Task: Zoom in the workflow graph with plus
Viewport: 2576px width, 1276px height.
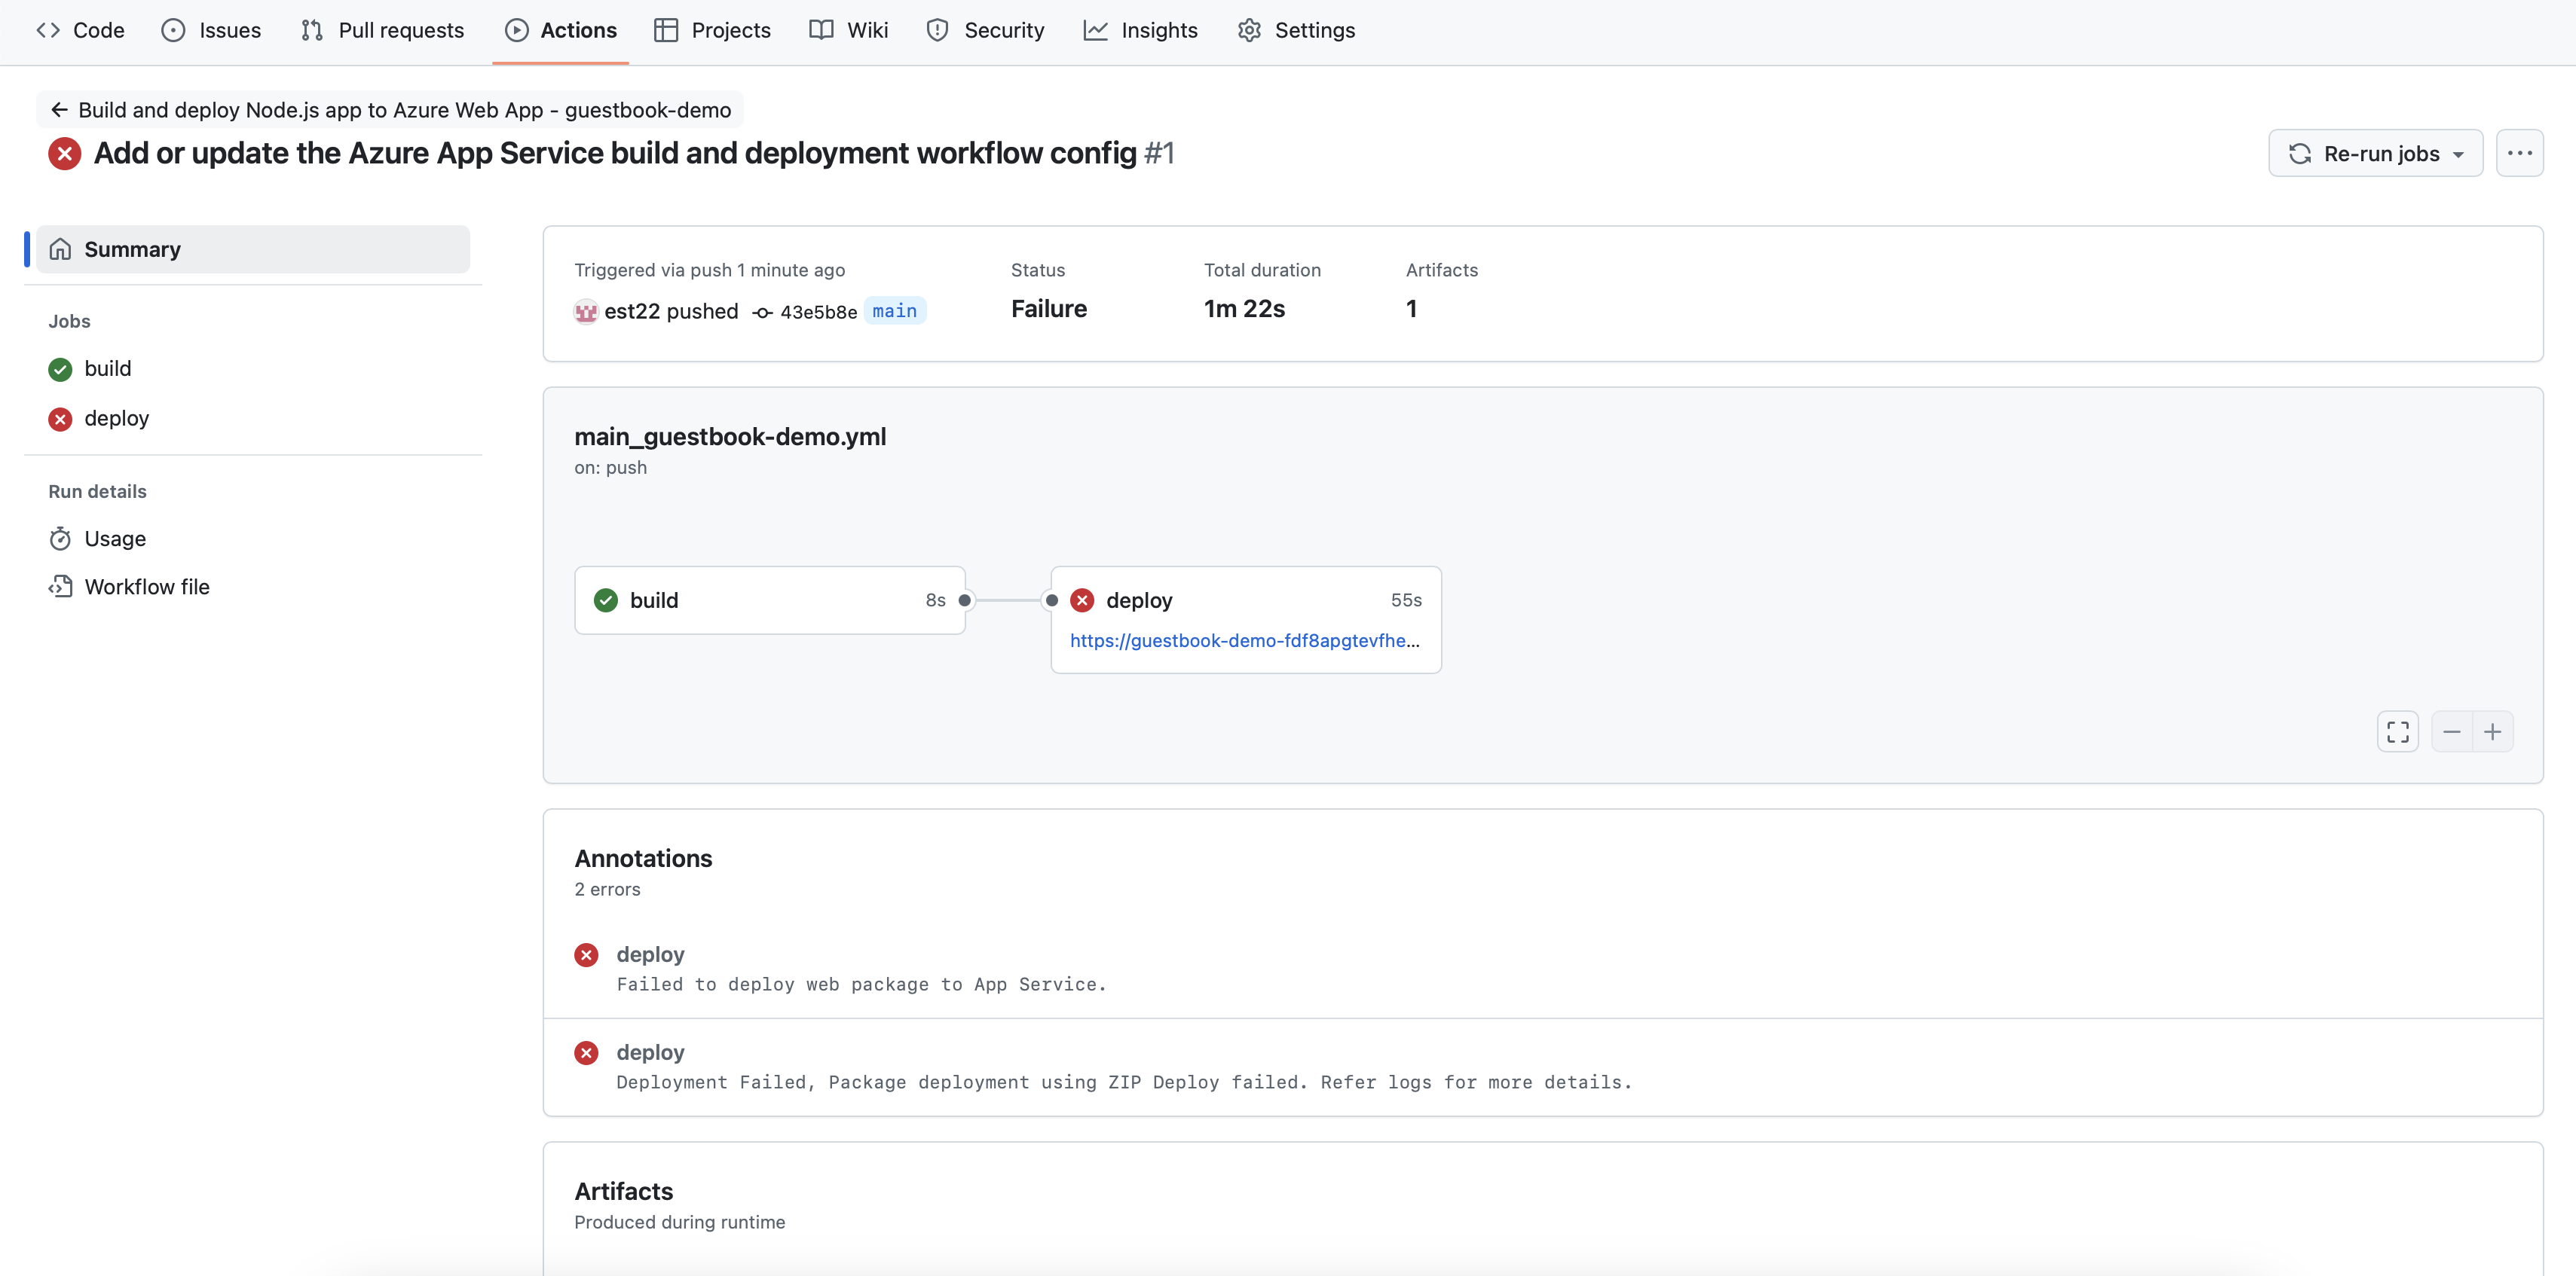Action: tap(2492, 731)
